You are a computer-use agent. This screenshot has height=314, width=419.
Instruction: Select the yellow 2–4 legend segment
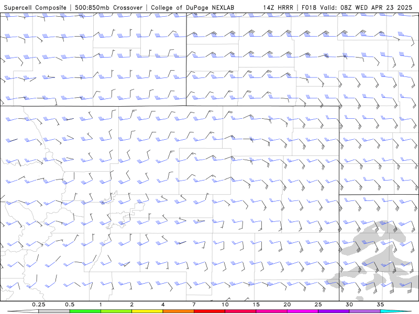pos(147,311)
